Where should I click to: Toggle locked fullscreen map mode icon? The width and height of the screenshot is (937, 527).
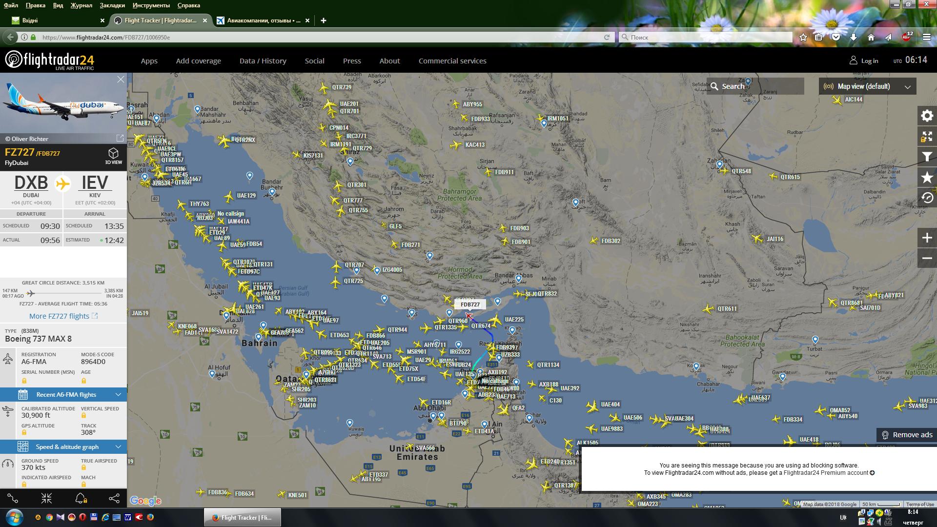[927, 136]
